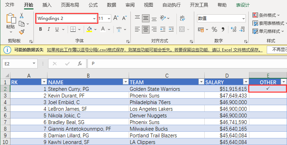Open Conditional Formatting (条件格式) menu
The height and width of the screenshot is (145, 287).
(x=266, y=15)
